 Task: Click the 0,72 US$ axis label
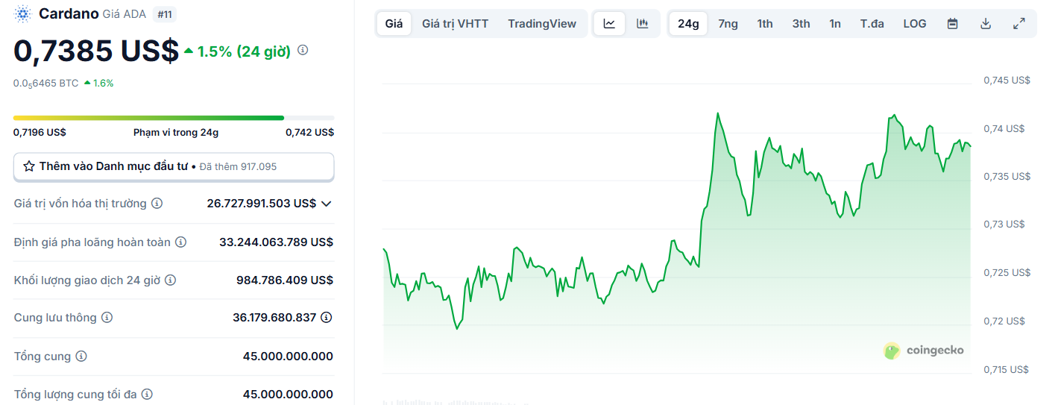[x=1004, y=321]
